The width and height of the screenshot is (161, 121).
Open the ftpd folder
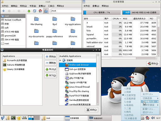55,21
